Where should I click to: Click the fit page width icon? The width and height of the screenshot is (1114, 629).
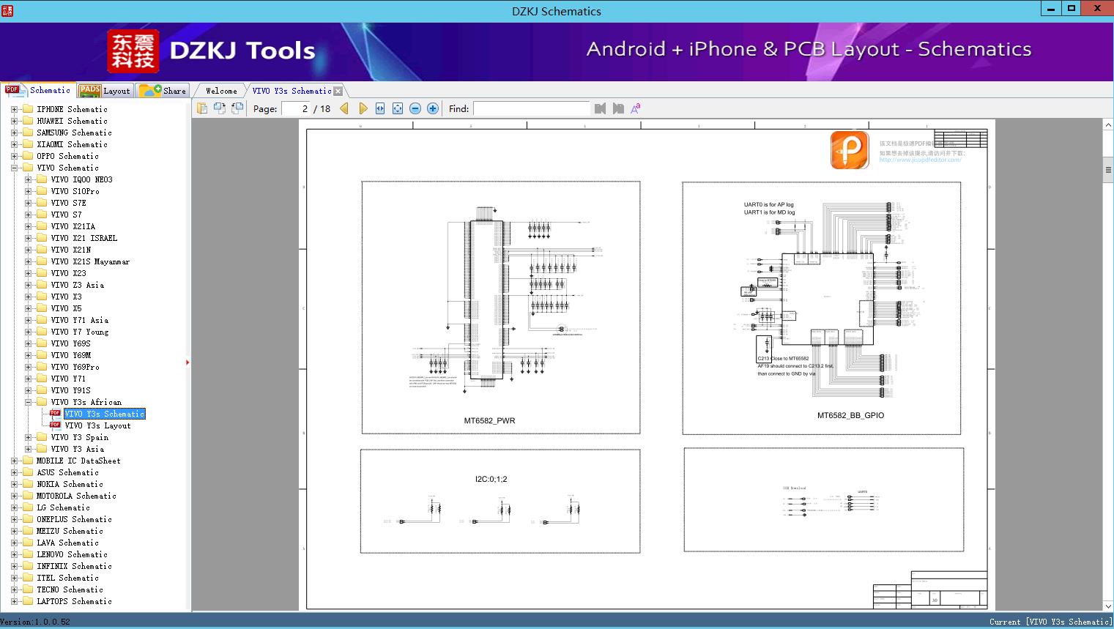379,108
